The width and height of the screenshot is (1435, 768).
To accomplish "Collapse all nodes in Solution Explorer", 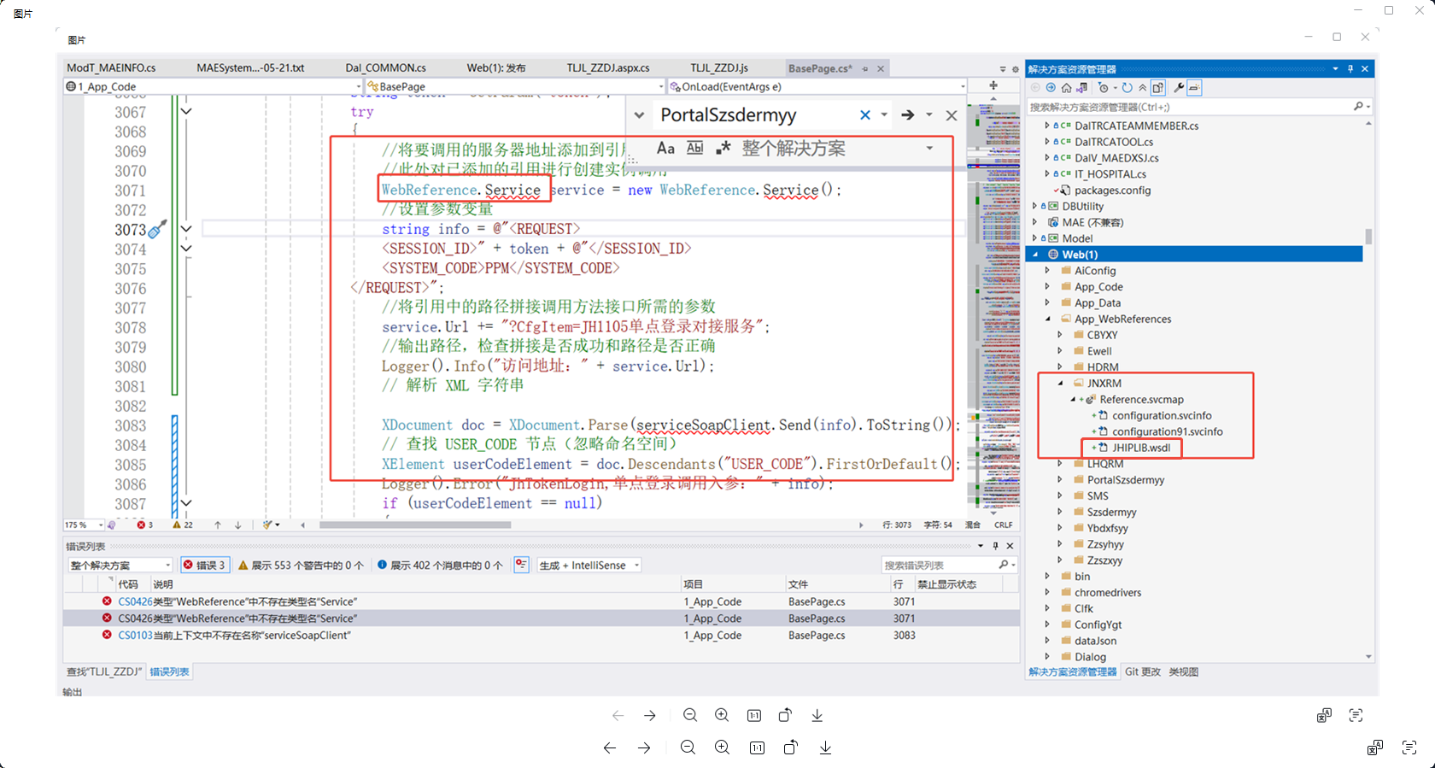I will click(x=1142, y=88).
